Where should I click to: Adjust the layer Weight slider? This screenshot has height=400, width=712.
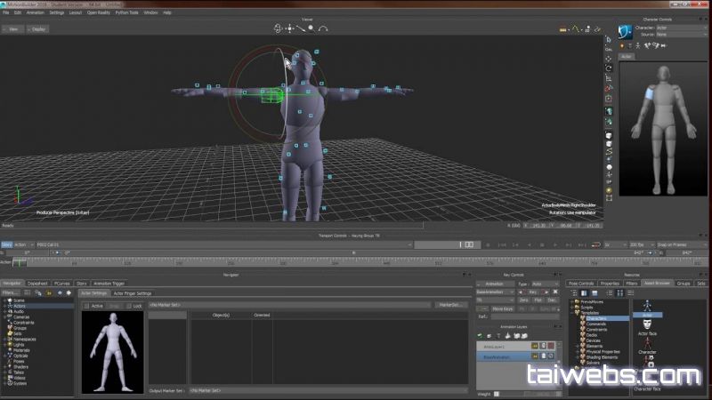527,392
